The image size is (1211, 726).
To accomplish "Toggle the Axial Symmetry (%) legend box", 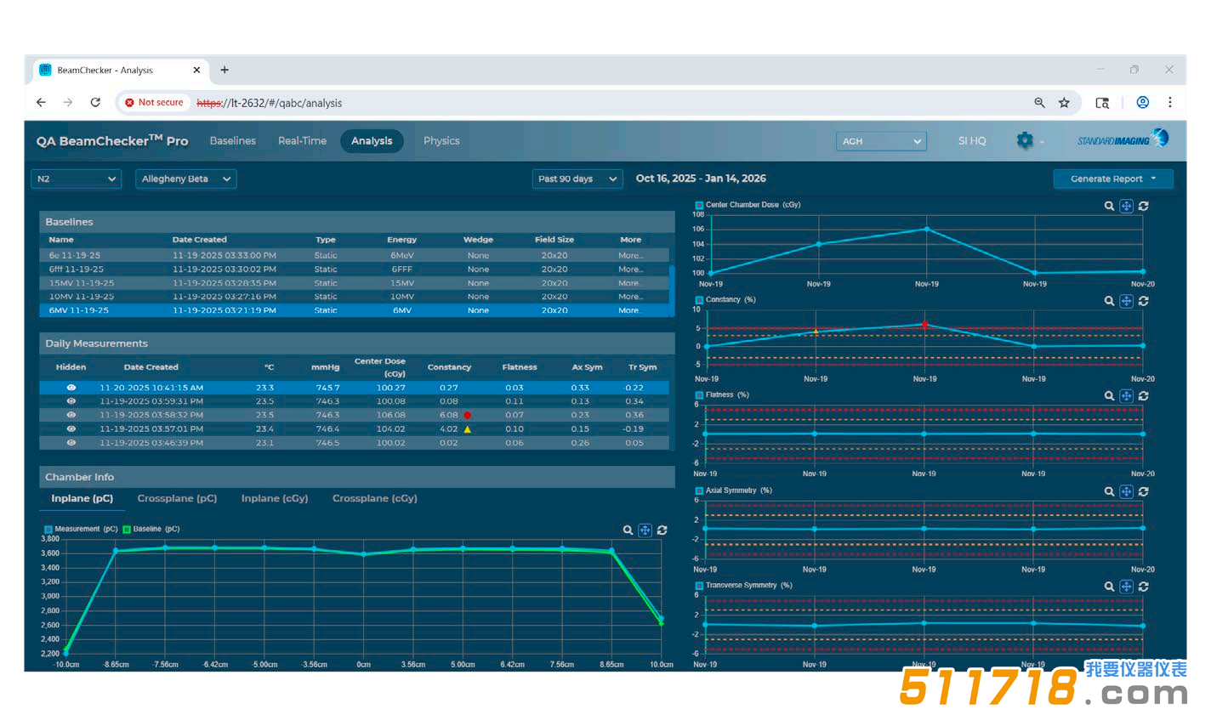I will tap(699, 491).
